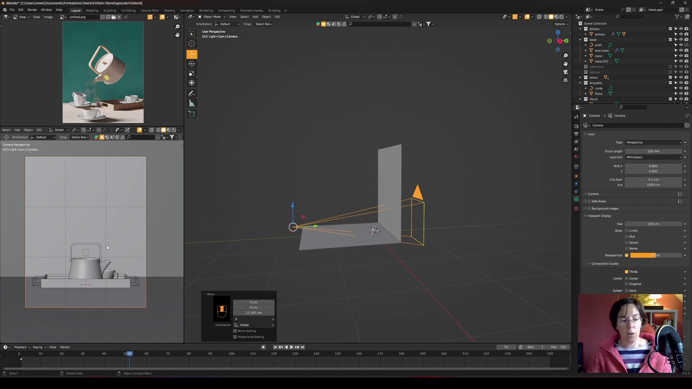Open the Render menu
The width and height of the screenshot is (692, 389).
click(x=32, y=10)
